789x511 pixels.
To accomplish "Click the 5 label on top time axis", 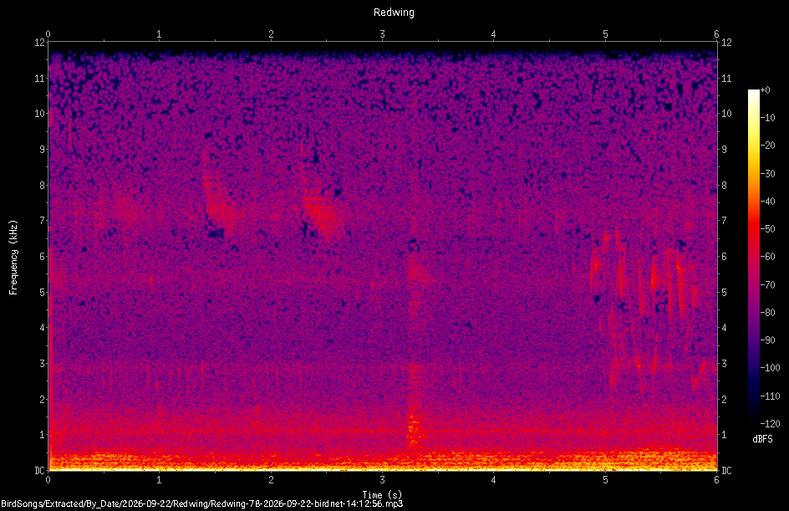I will pos(605,34).
